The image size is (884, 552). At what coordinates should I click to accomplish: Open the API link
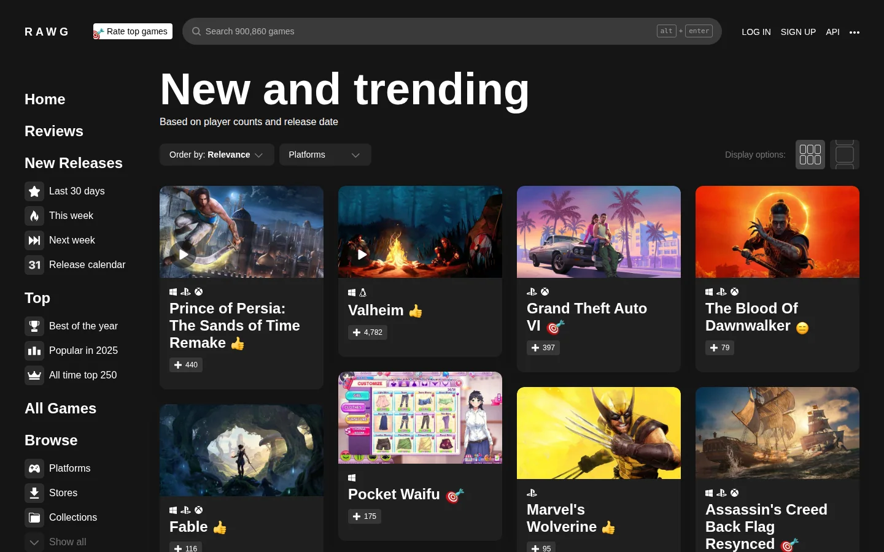point(832,32)
